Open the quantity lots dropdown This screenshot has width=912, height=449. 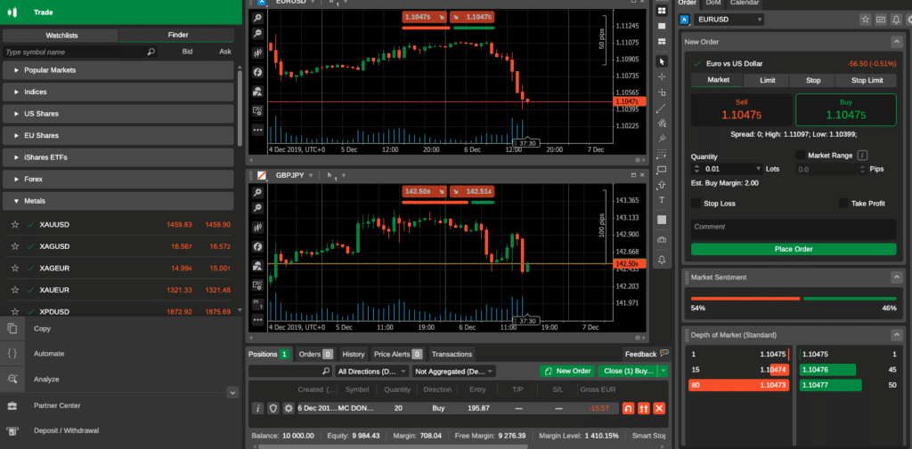(759, 169)
